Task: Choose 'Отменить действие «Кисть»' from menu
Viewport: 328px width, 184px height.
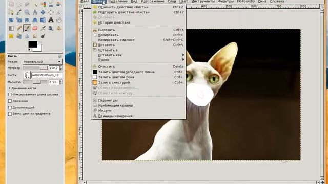Action: (x=138, y=7)
